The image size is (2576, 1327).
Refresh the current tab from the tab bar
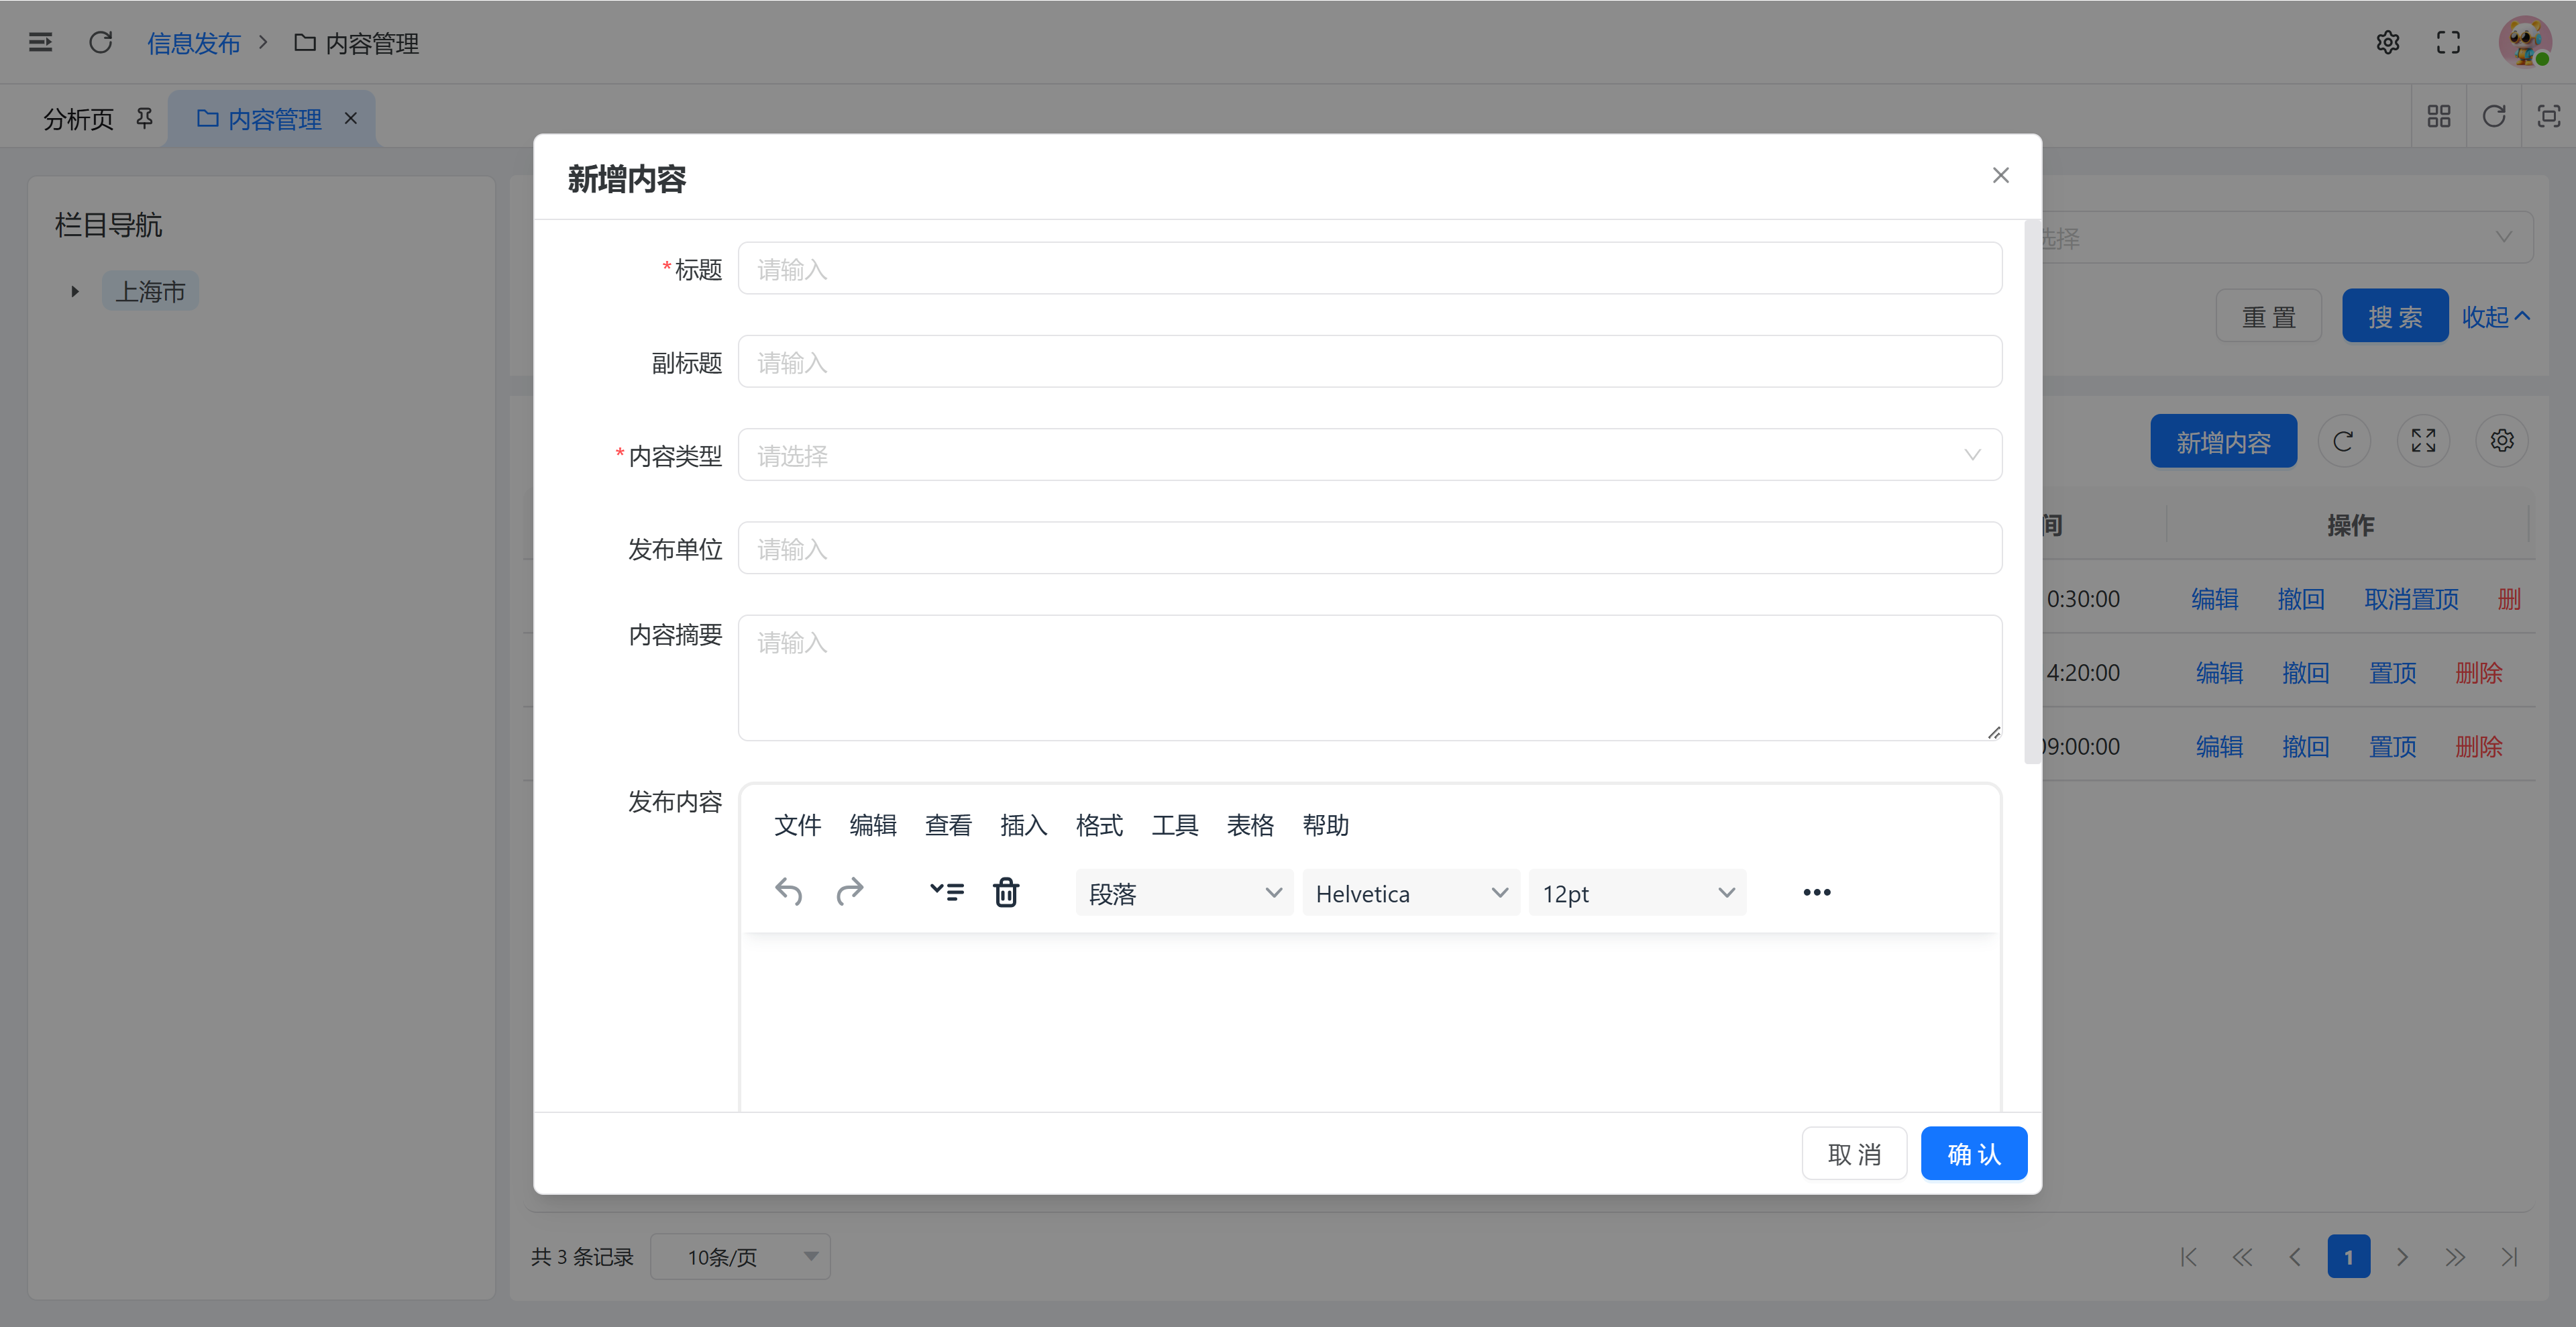pyautogui.click(x=2494, y=117)
